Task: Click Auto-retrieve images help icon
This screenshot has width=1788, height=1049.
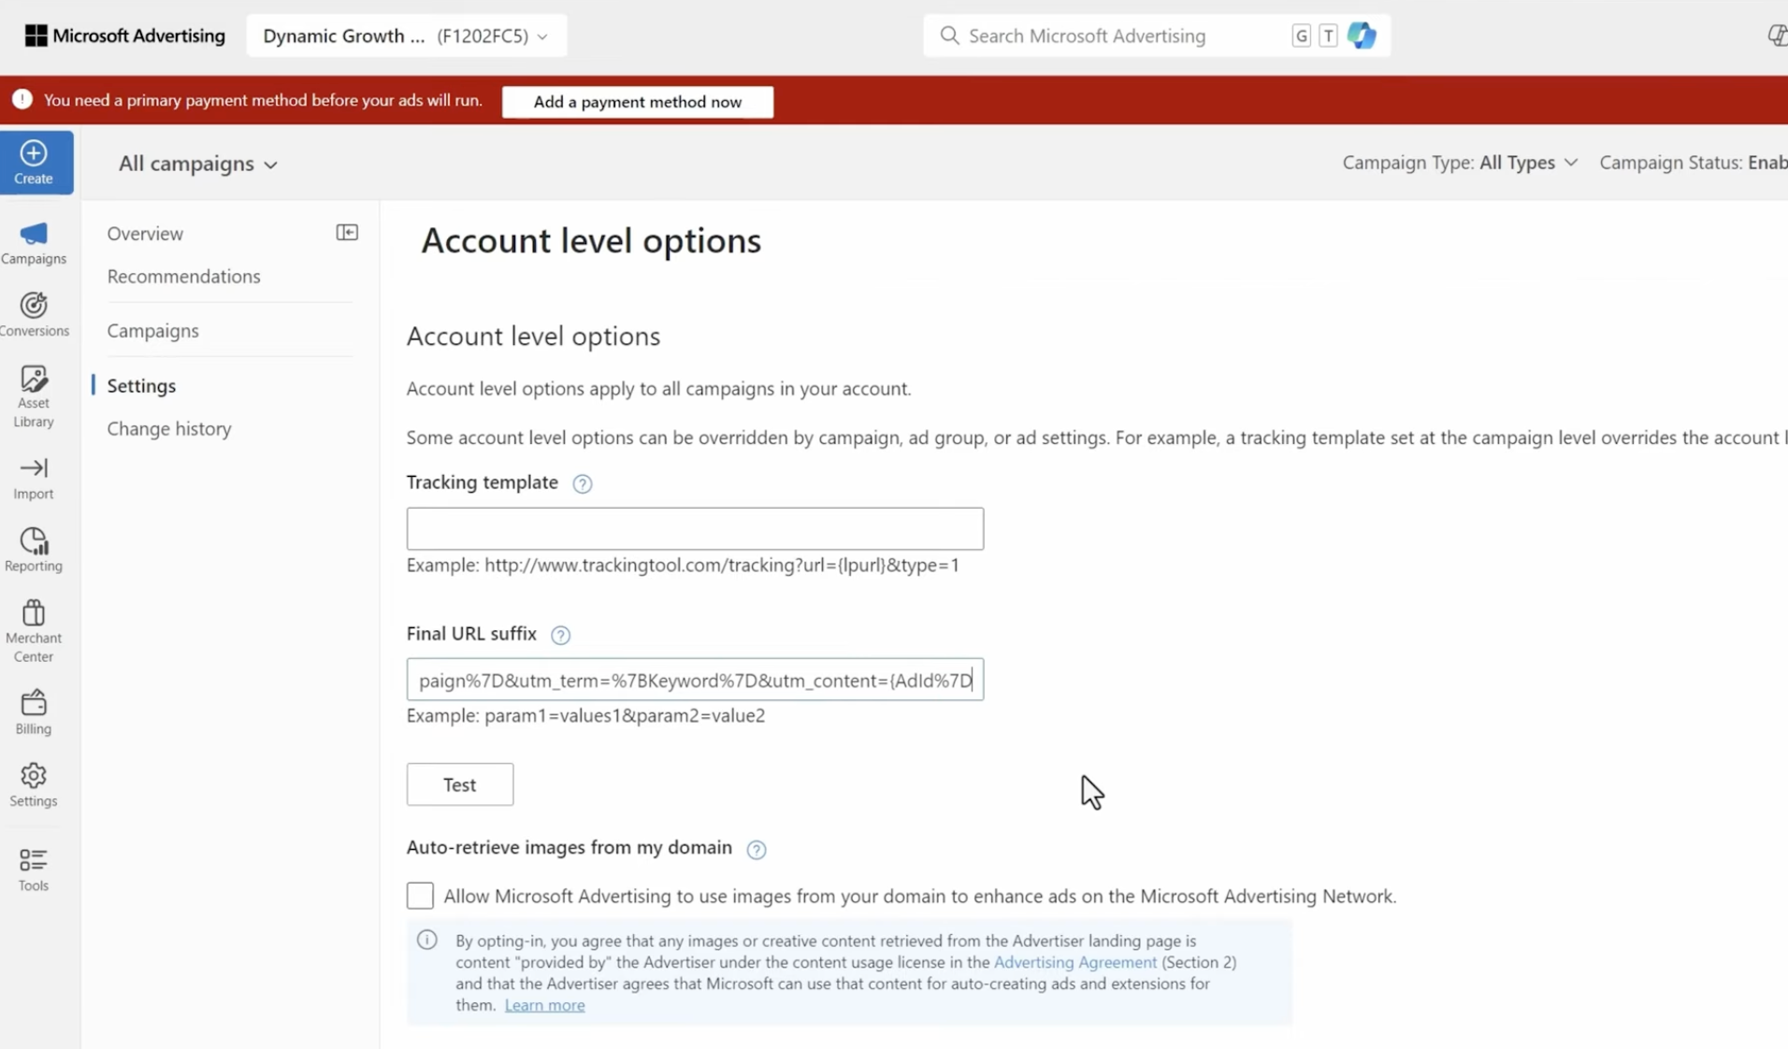Action: click(x=757, y=849)
